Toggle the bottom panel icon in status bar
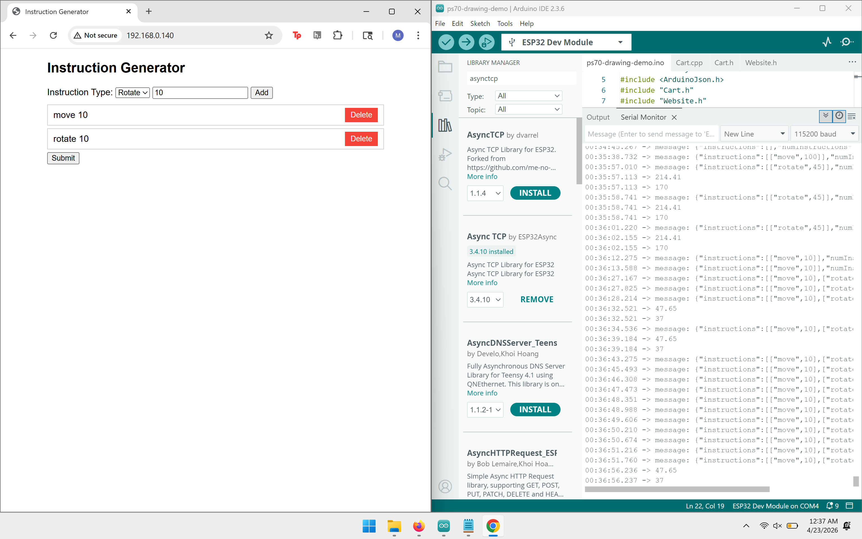Screen dimensions: 862x539 click(850, 506)
